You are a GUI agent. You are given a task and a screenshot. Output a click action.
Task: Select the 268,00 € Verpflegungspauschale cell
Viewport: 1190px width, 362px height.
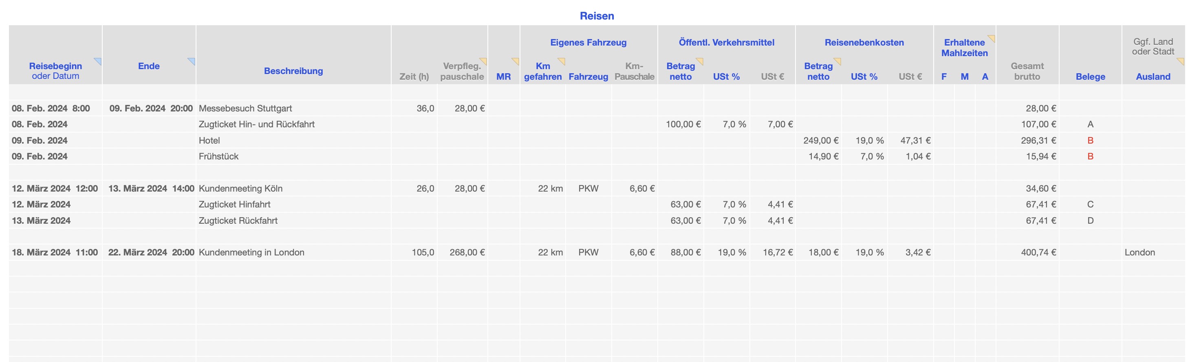click(x=467, y=253)
